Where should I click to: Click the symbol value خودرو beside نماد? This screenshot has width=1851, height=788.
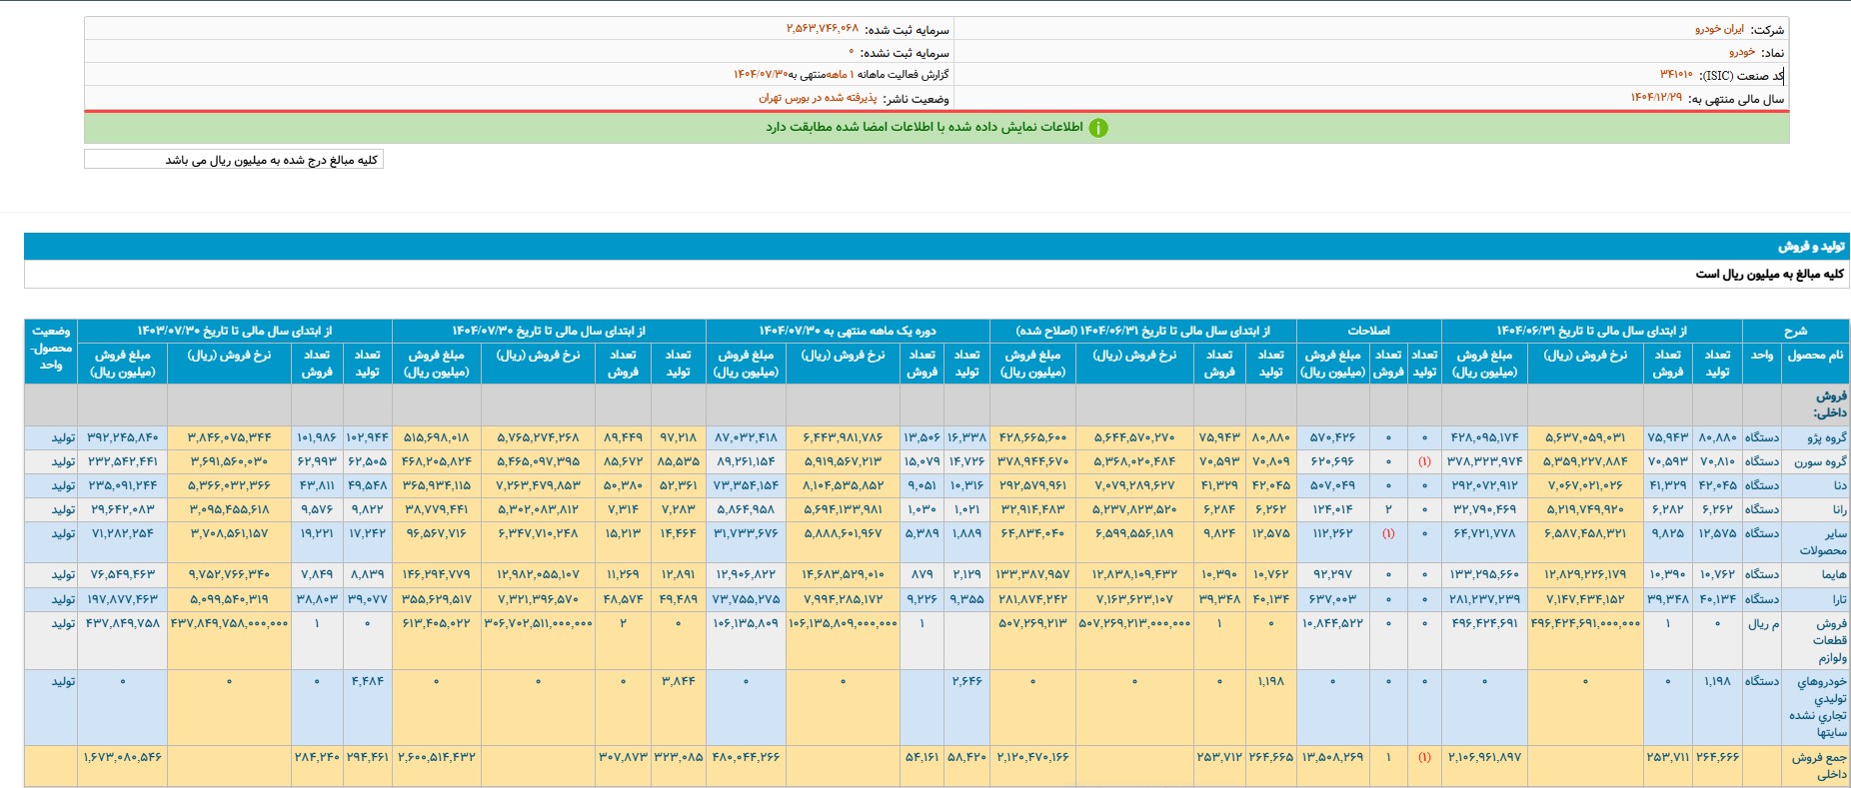click(x=1741, y=52)
